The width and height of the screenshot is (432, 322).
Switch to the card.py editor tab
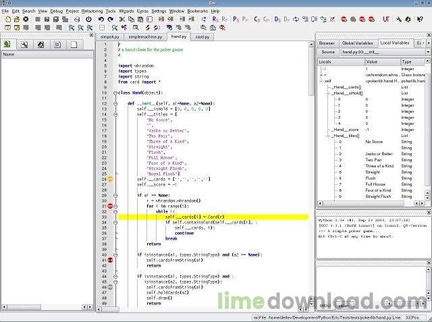click(x=202, y=36)
